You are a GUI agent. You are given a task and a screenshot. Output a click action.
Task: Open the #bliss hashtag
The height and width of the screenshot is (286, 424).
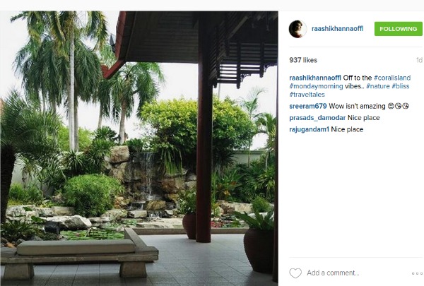pos(401,86)
